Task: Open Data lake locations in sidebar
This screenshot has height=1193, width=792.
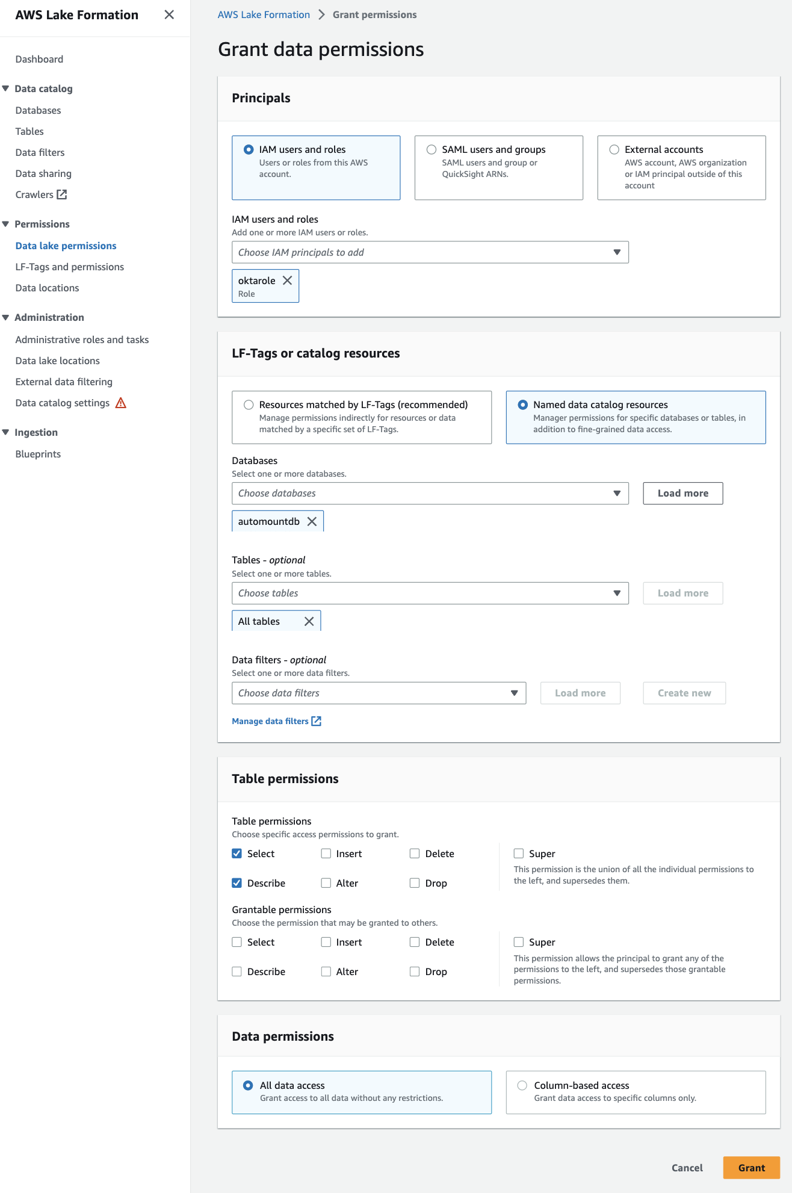Action: (x=58, y=361)
